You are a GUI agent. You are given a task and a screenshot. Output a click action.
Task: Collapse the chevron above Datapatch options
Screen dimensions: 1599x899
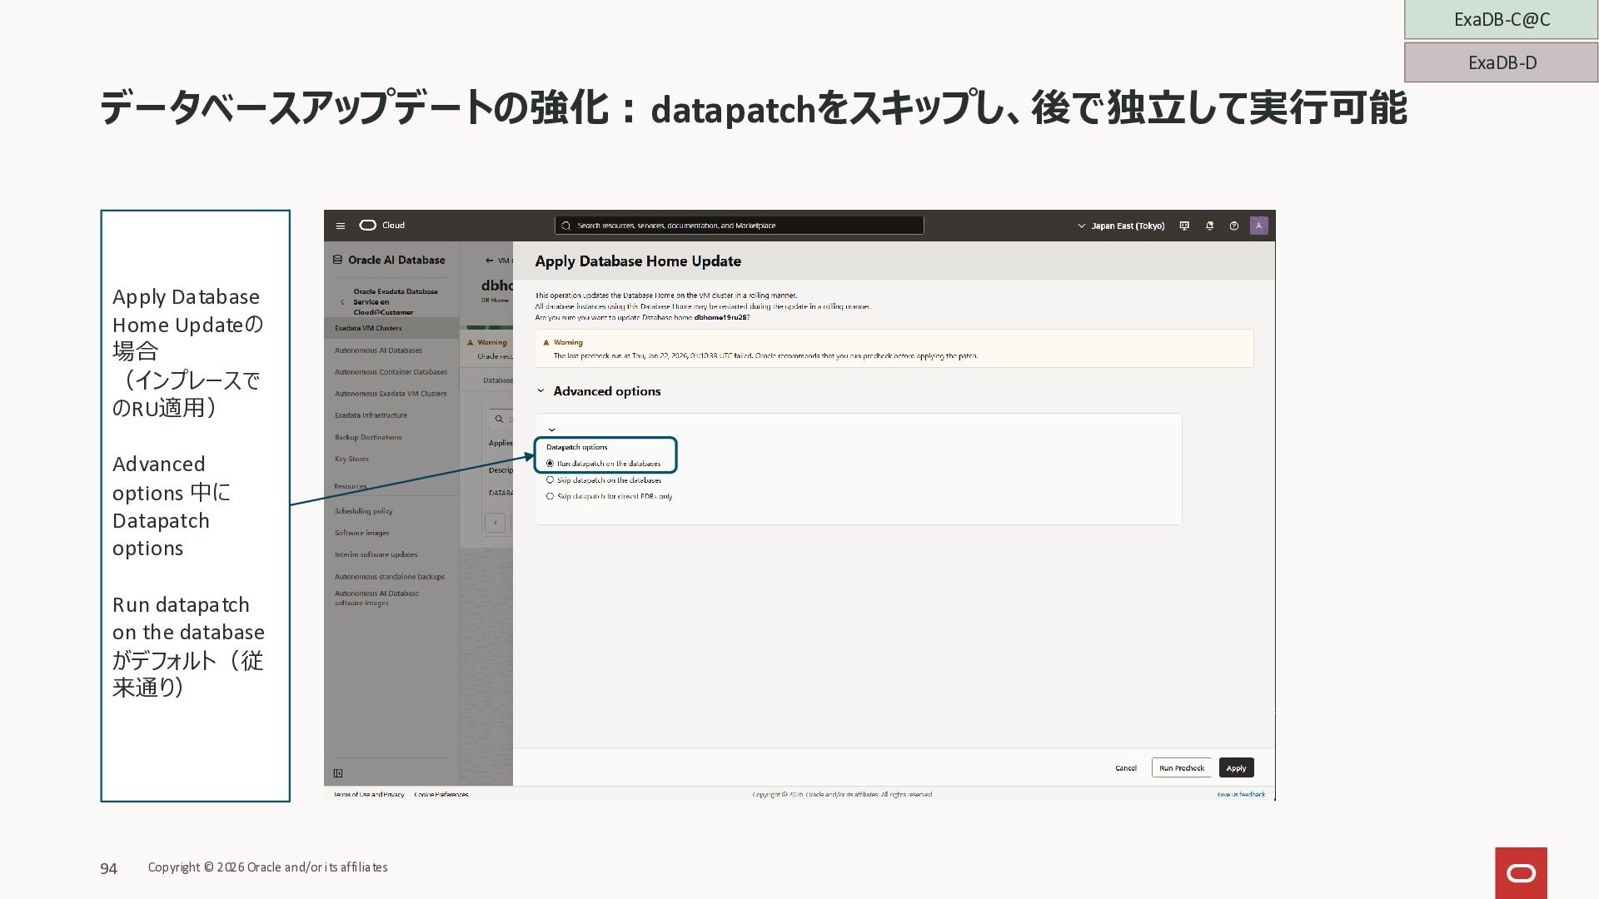[551, 430]
